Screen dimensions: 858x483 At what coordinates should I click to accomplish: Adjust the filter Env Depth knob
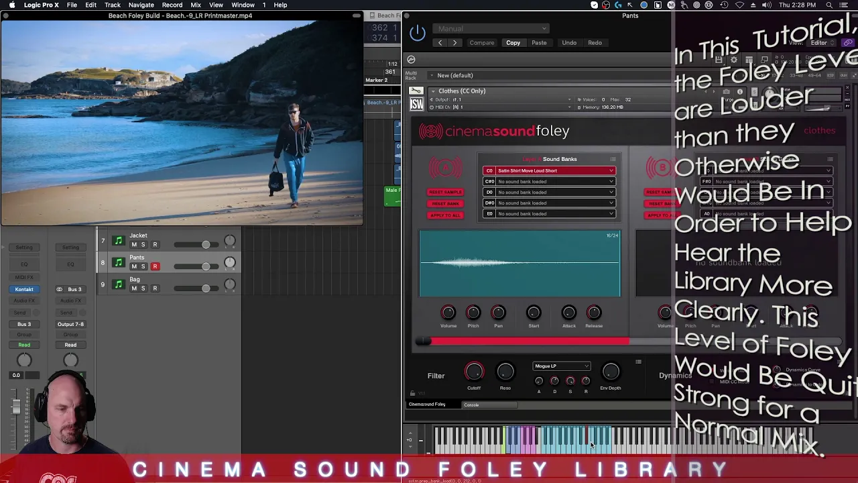click(611, 372)
